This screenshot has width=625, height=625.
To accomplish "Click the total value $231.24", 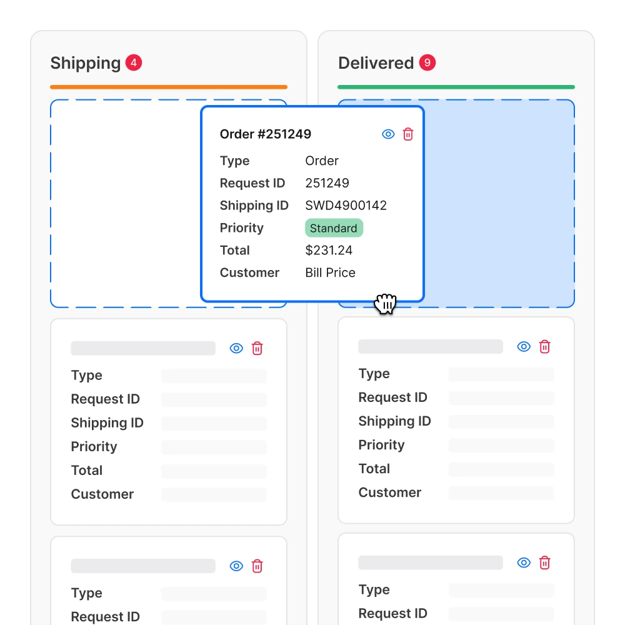I will click(329, 251).
